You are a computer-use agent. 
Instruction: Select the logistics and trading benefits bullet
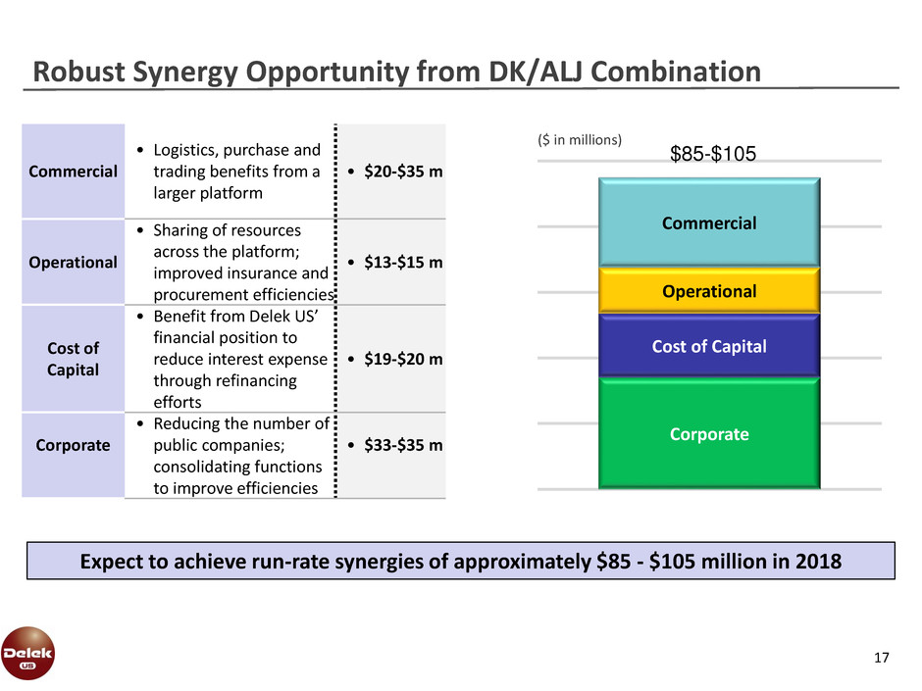(231, 171)
